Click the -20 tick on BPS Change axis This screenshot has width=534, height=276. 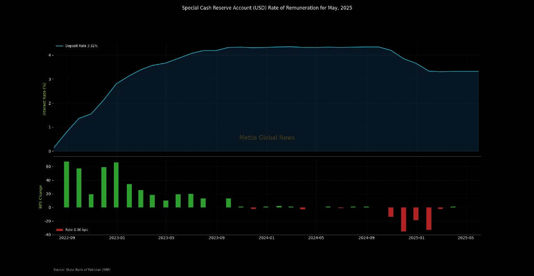(48, 221)
